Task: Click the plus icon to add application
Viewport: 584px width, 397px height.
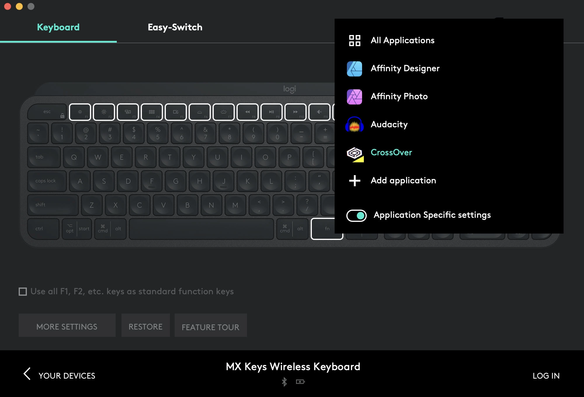Action: pyautogui.click(x=354, y=181)
